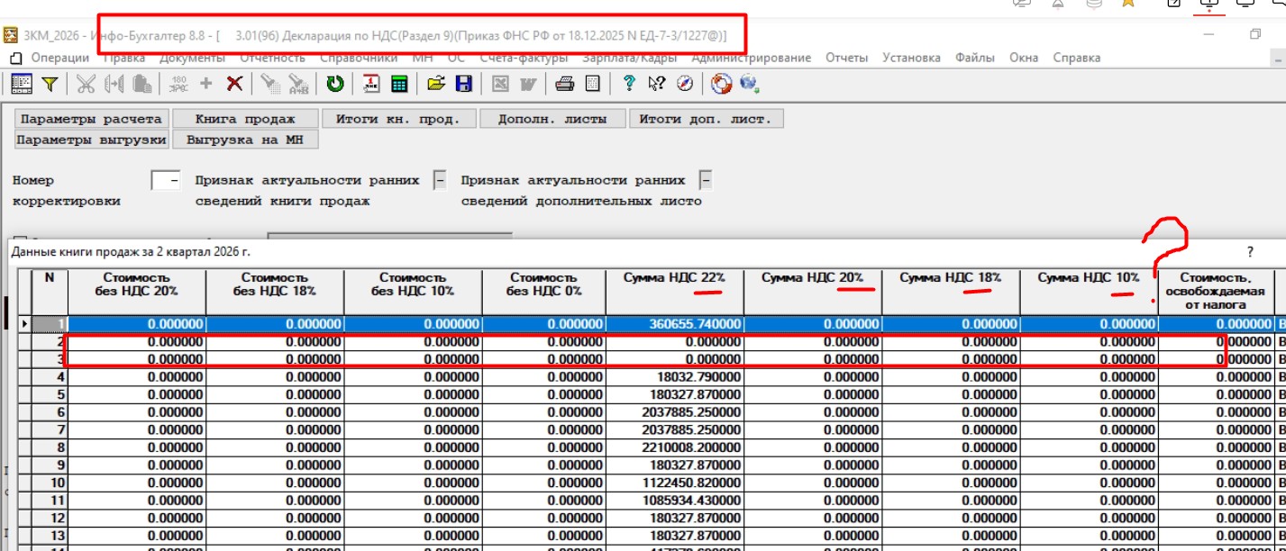Click the Стоимость без НДС 0% column header
This screenshot has height=551, width=1286.
coord(543,292)
